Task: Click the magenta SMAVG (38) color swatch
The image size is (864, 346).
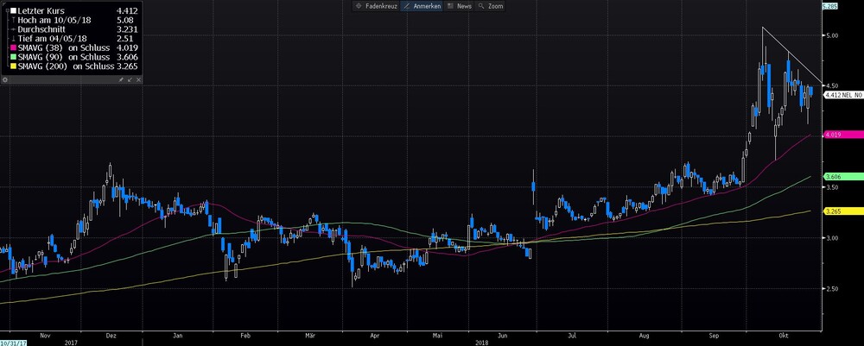Action: coord(14,47)
